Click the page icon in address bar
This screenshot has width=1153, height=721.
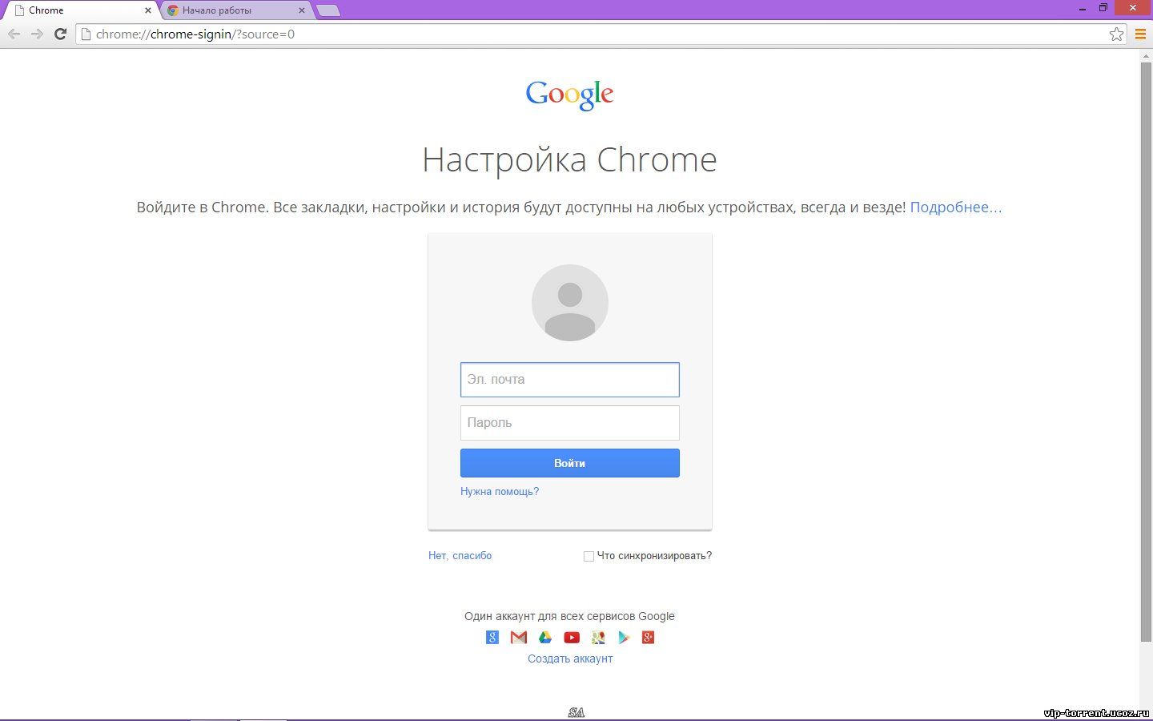(x=86, y=34)
